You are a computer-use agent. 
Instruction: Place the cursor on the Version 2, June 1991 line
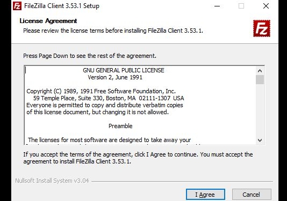point(115,77)
